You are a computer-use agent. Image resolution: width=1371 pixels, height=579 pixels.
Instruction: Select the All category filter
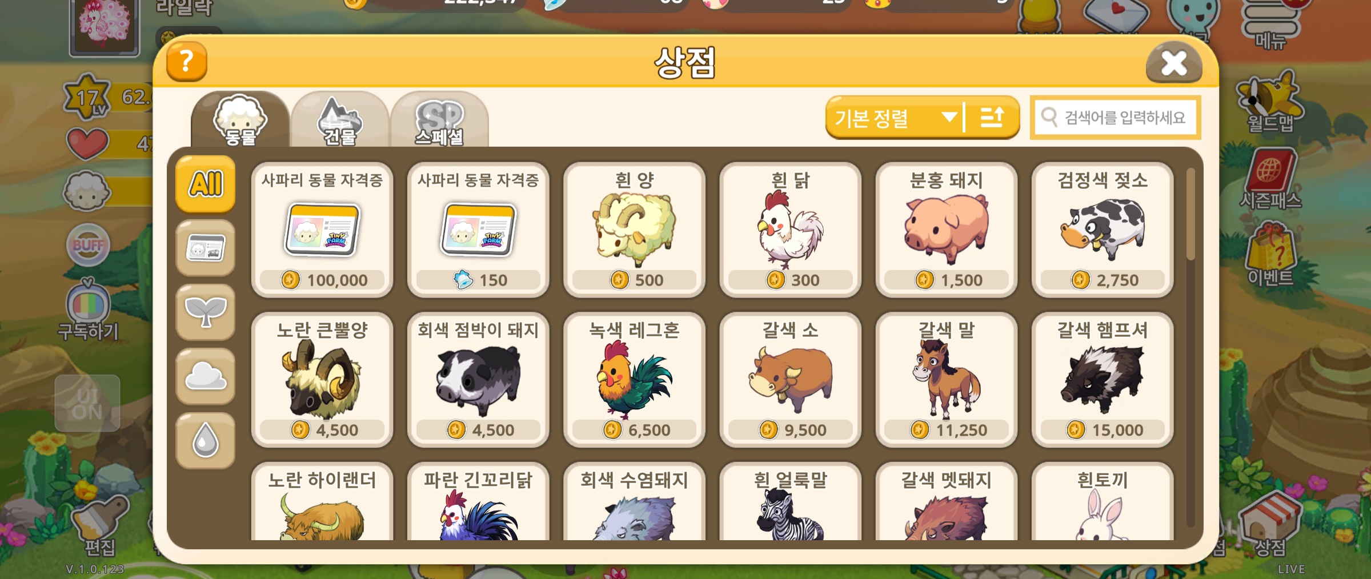(x=206, y=184)
